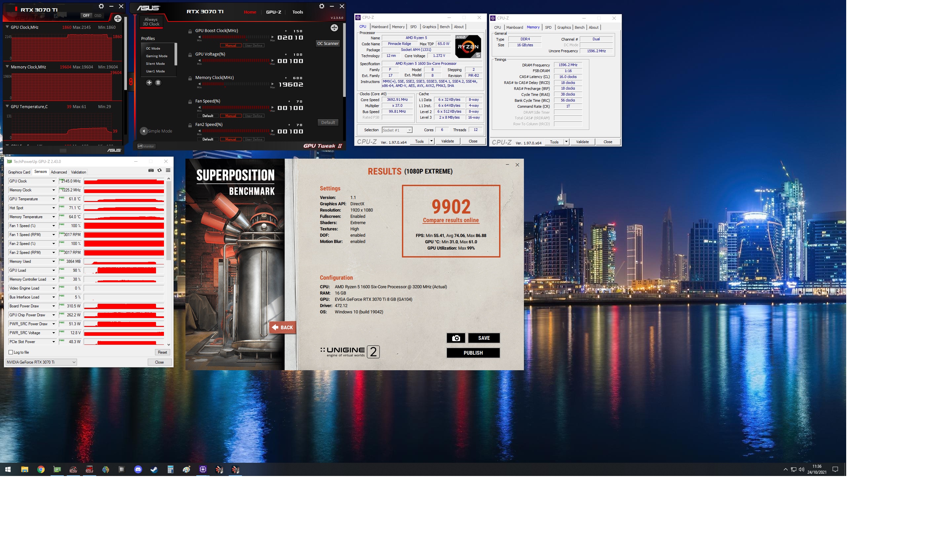Select Manual mode under Fan Speed
Viewport: 948px width, 554px height.
(231, 116)
